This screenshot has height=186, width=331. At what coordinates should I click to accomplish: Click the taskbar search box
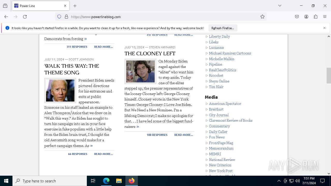[50, 181]
